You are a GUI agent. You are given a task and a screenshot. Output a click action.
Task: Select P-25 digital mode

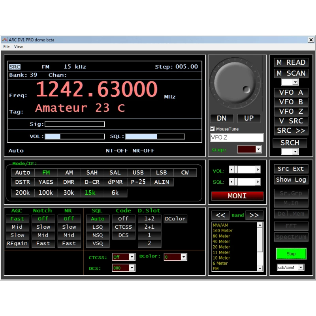(138, 182)
